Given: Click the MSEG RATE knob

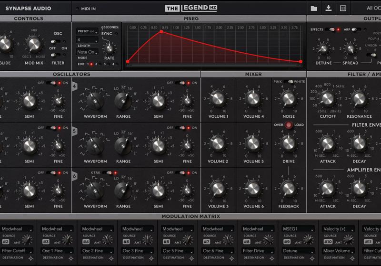Looking at the screenshot, I should click(110, 48).
